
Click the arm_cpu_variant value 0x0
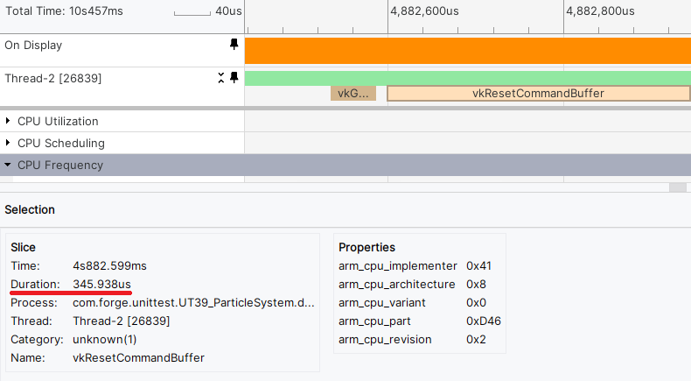tap(476, 302)
